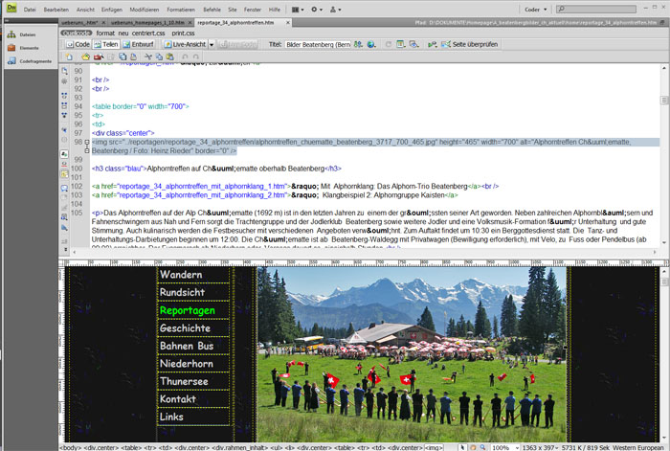
Task: Enable Live-Ansicht
Action: click(185, 44)
